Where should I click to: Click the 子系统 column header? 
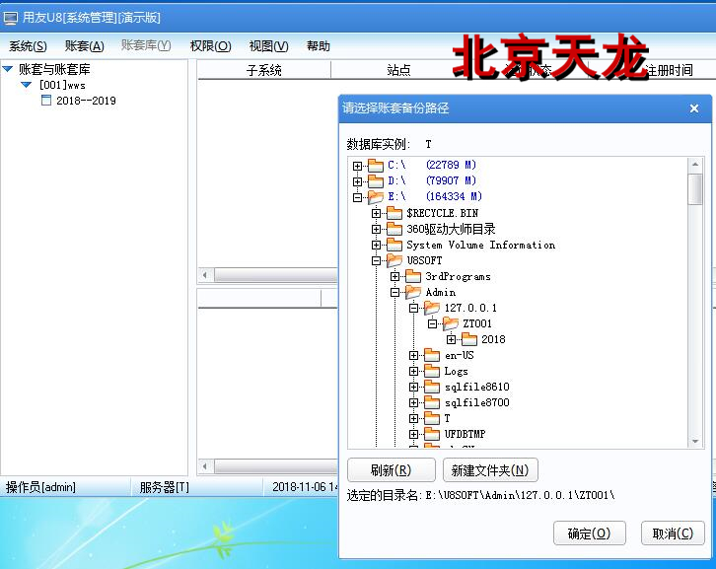[264, 70]
